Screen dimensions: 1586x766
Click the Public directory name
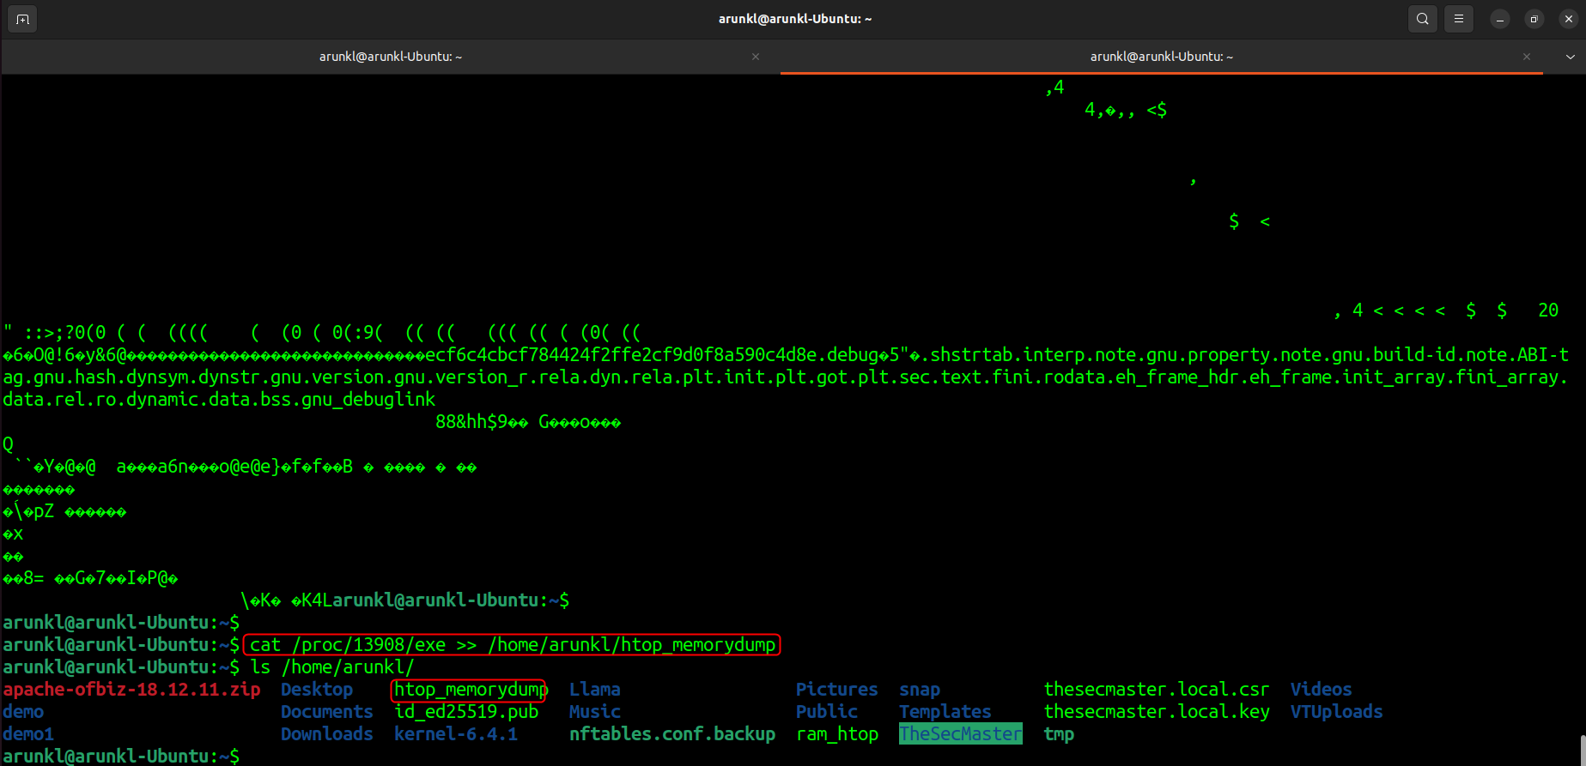tap(827, 712)
